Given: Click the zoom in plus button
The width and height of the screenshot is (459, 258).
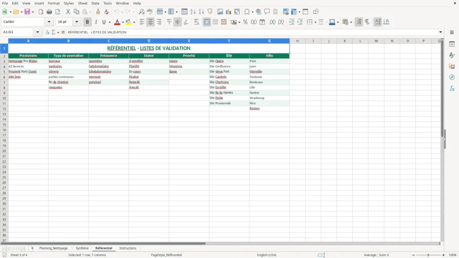Looking at the screenshot, I should point(443,255).
